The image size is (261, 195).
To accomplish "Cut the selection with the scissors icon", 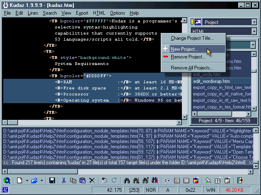I will pyautogui.click(x=64, y=180).
